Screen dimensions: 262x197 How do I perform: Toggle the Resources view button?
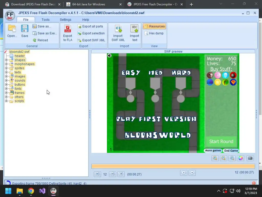click(x=154, y=26)
